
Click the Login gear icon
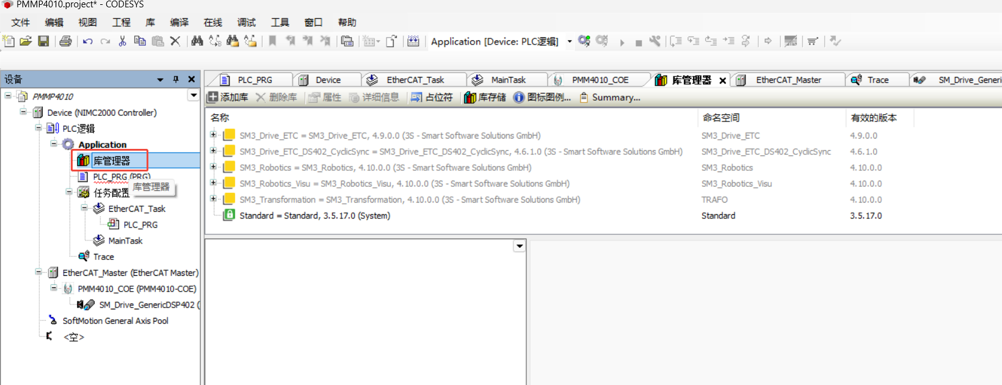(x=584, y=41)
